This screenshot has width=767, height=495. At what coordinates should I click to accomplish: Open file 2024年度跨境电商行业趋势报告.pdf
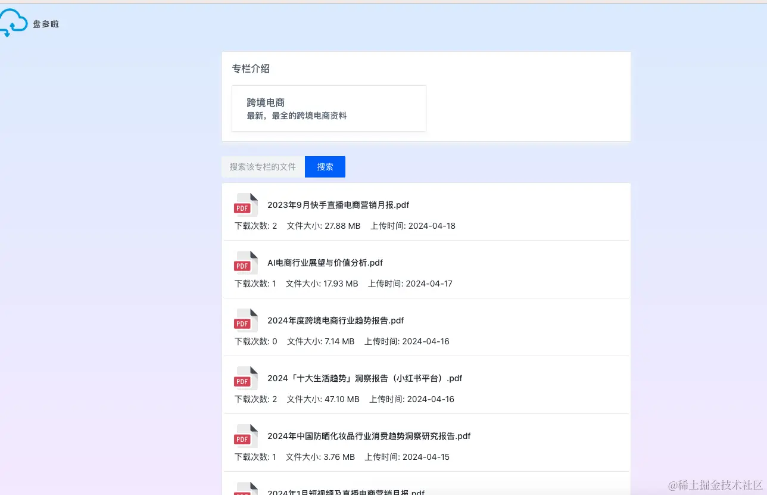(x=336, y=320)
